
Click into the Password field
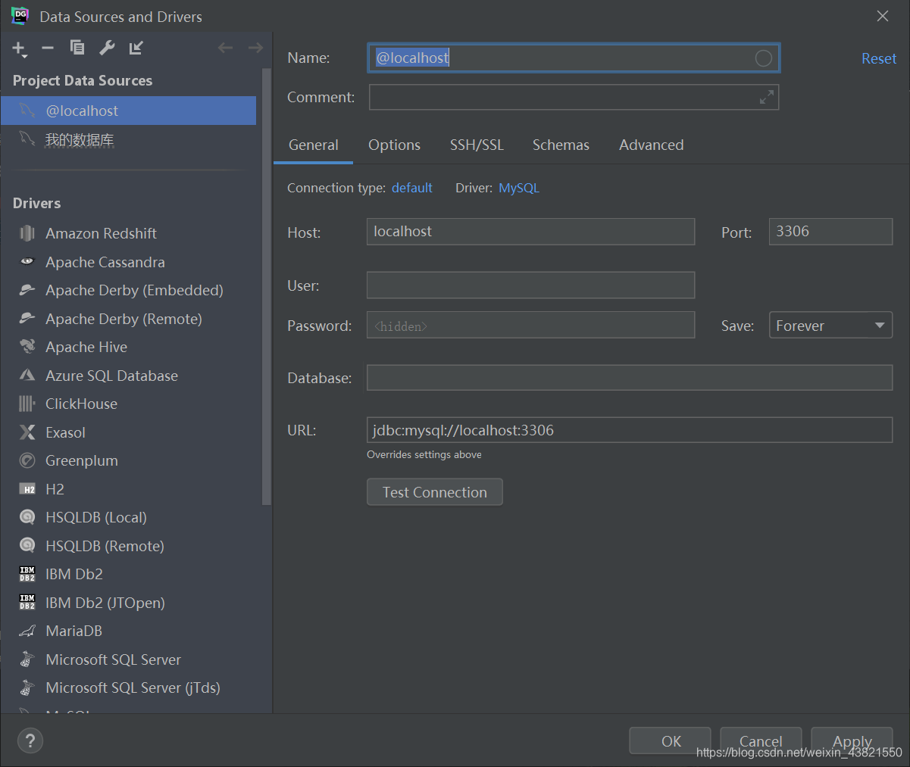point(530,325)
